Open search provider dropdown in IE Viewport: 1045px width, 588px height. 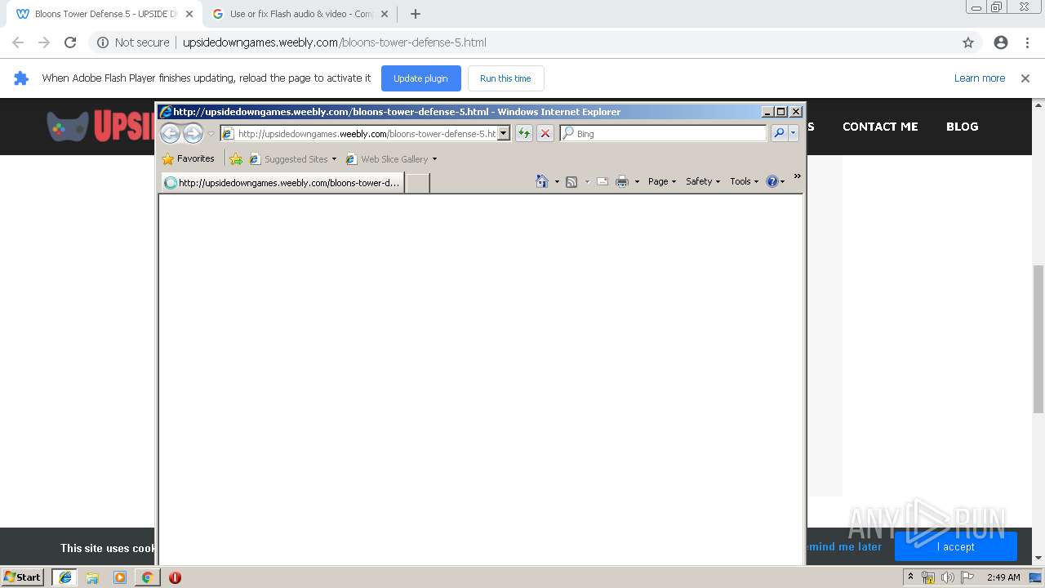click(793, 133)
